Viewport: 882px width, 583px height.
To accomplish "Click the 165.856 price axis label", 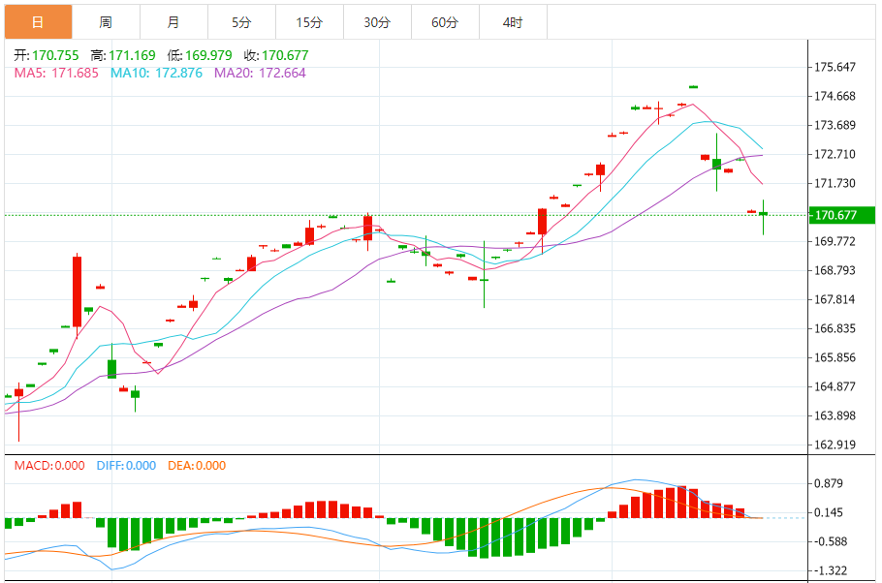I will tap(835, 357).
